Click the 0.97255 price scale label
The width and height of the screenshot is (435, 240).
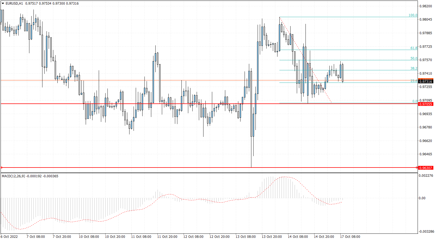426,87
